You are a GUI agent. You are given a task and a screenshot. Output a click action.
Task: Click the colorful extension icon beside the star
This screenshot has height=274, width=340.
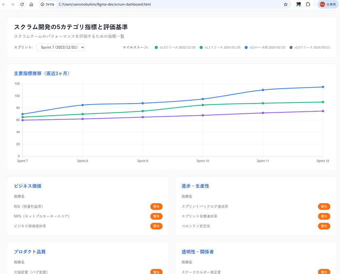point(299,4)
